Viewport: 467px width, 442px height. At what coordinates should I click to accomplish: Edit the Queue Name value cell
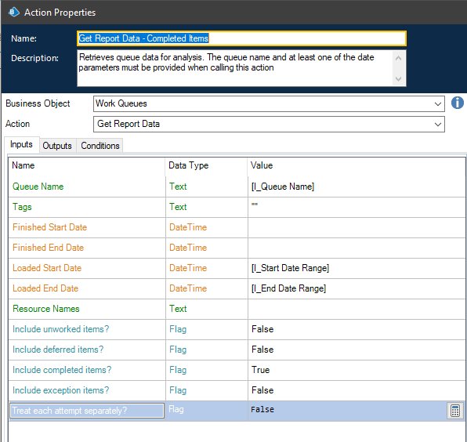tap(357, 187)
